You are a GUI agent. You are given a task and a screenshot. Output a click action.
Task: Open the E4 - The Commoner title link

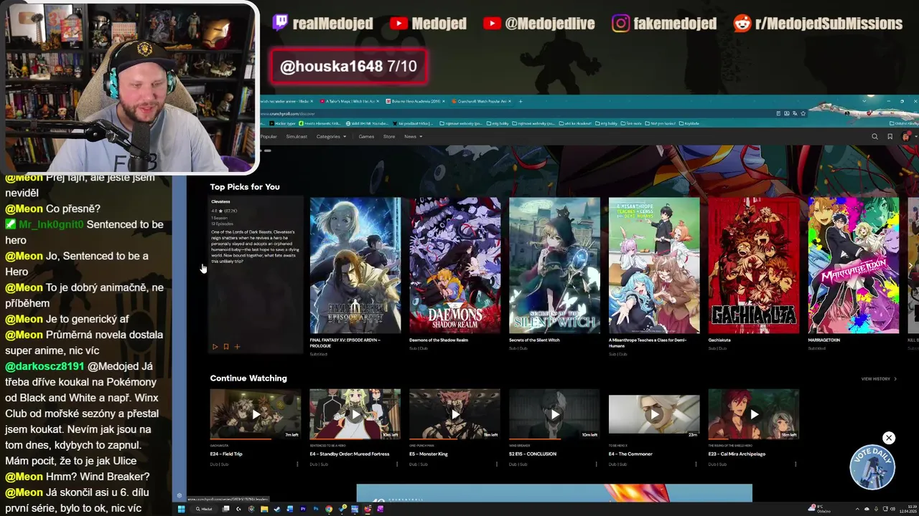click(630, 454)
